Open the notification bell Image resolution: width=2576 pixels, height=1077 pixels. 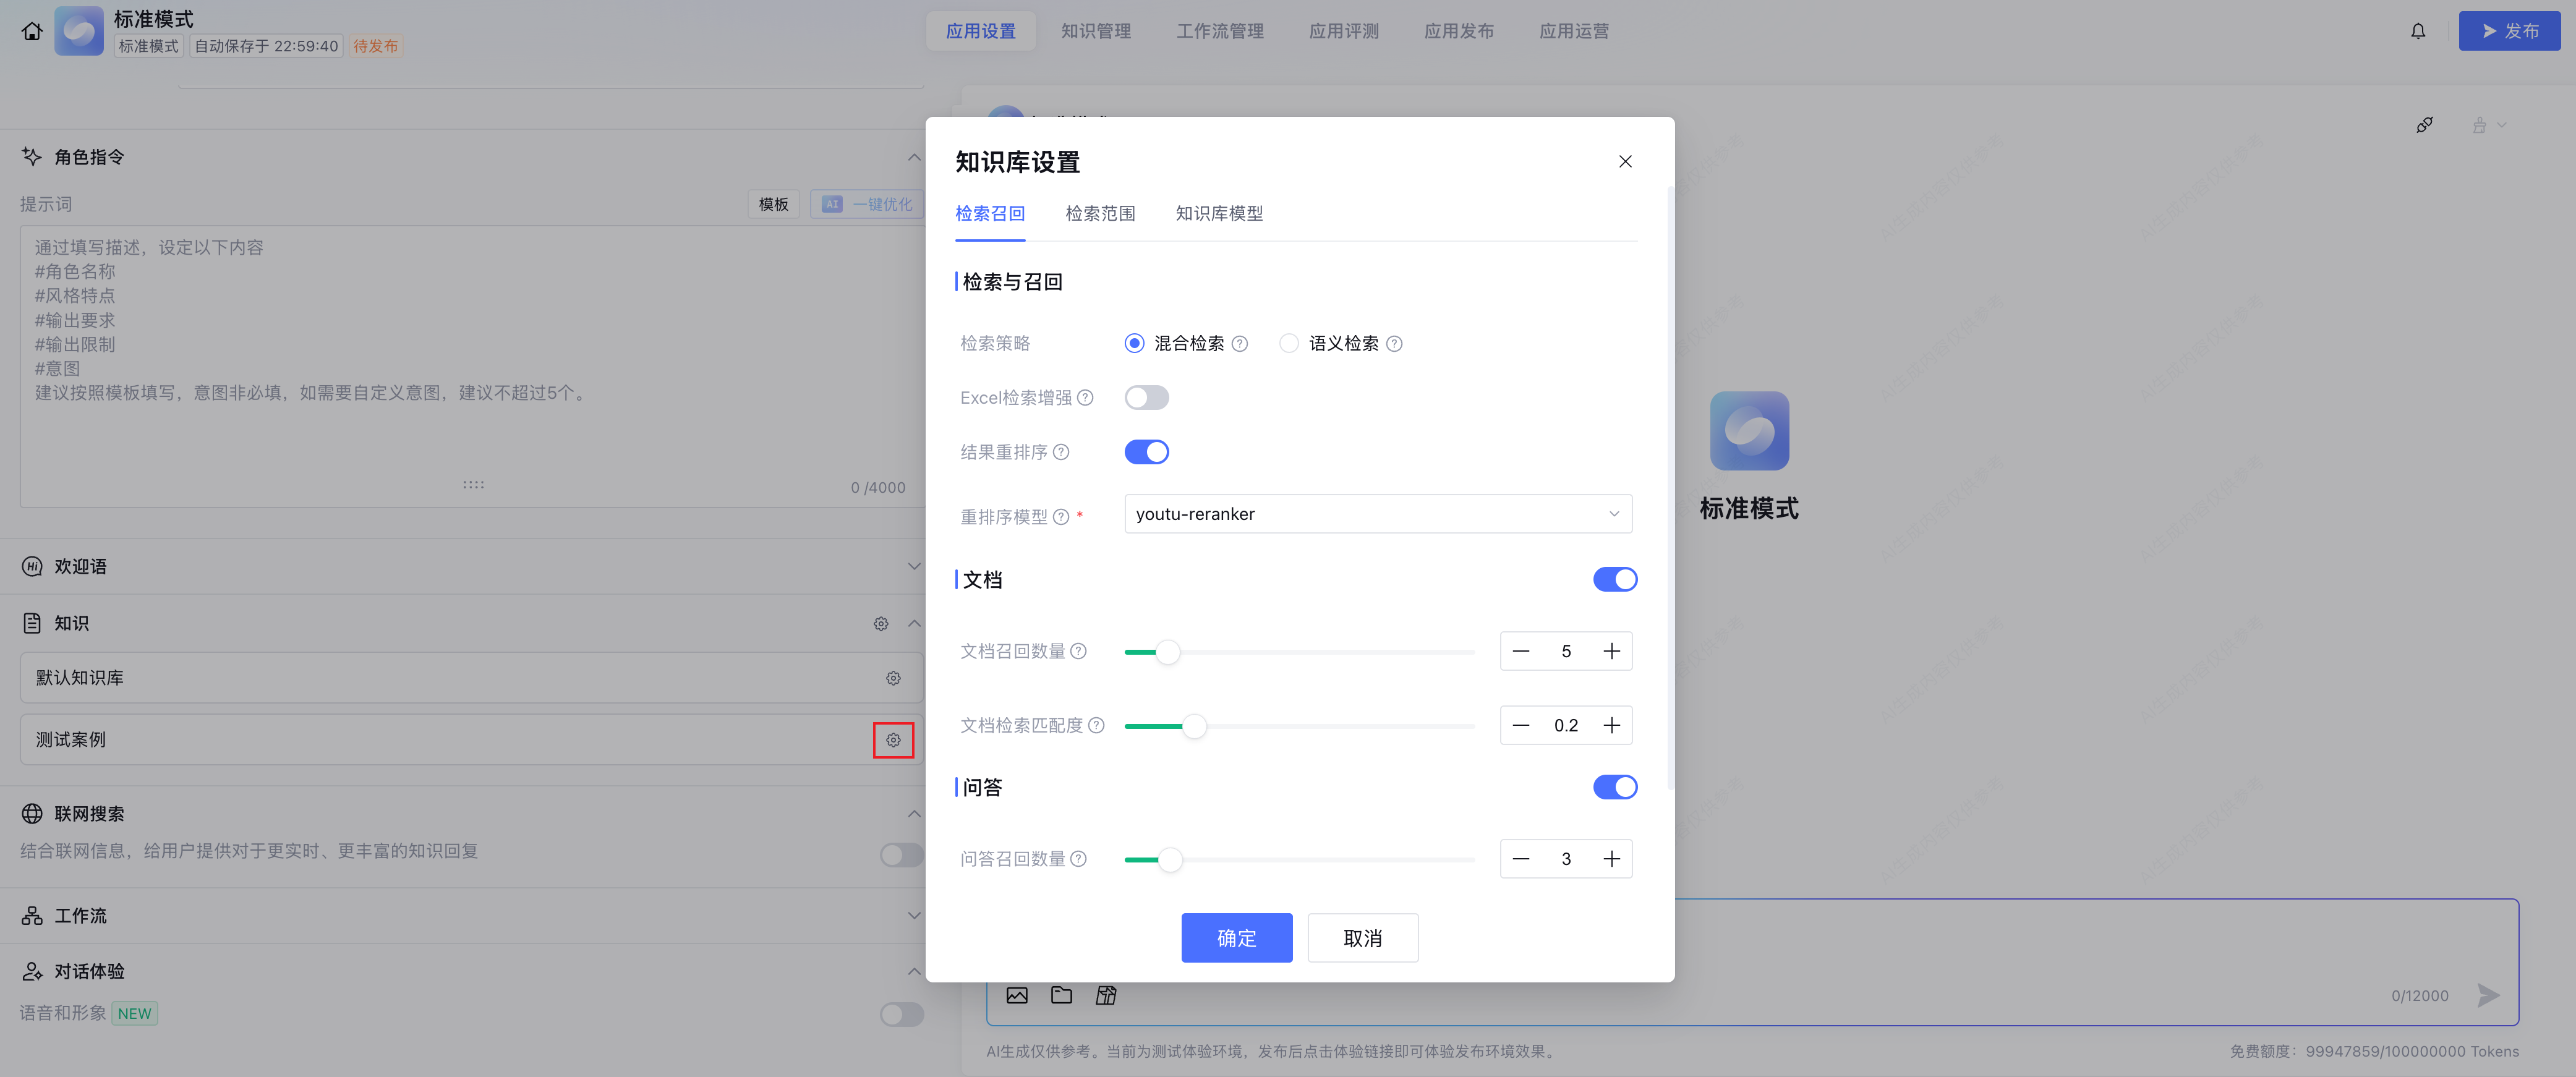coord(2417,31)
